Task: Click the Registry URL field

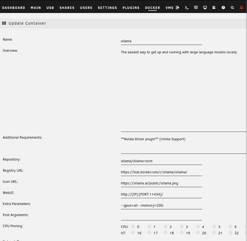Action: click(161, 172)
